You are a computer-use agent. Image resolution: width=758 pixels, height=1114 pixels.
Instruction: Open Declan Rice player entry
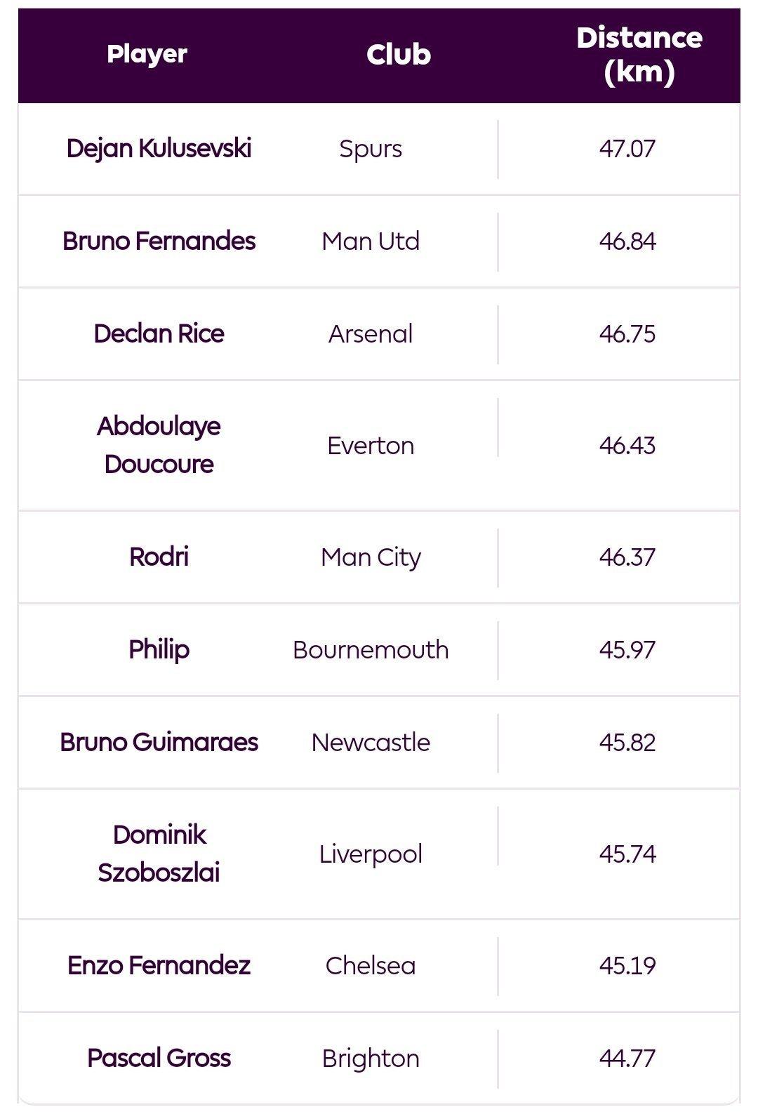[159, 333]
